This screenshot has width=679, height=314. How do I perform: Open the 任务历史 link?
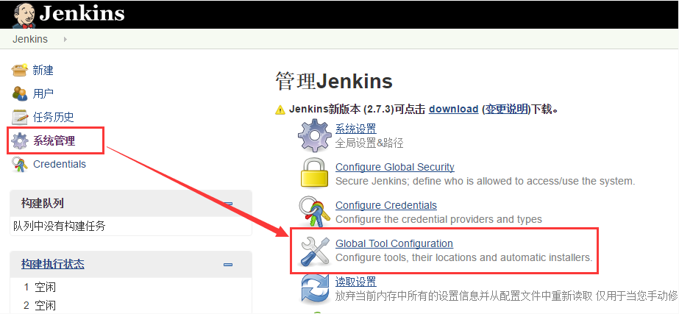tap(53, 117)
